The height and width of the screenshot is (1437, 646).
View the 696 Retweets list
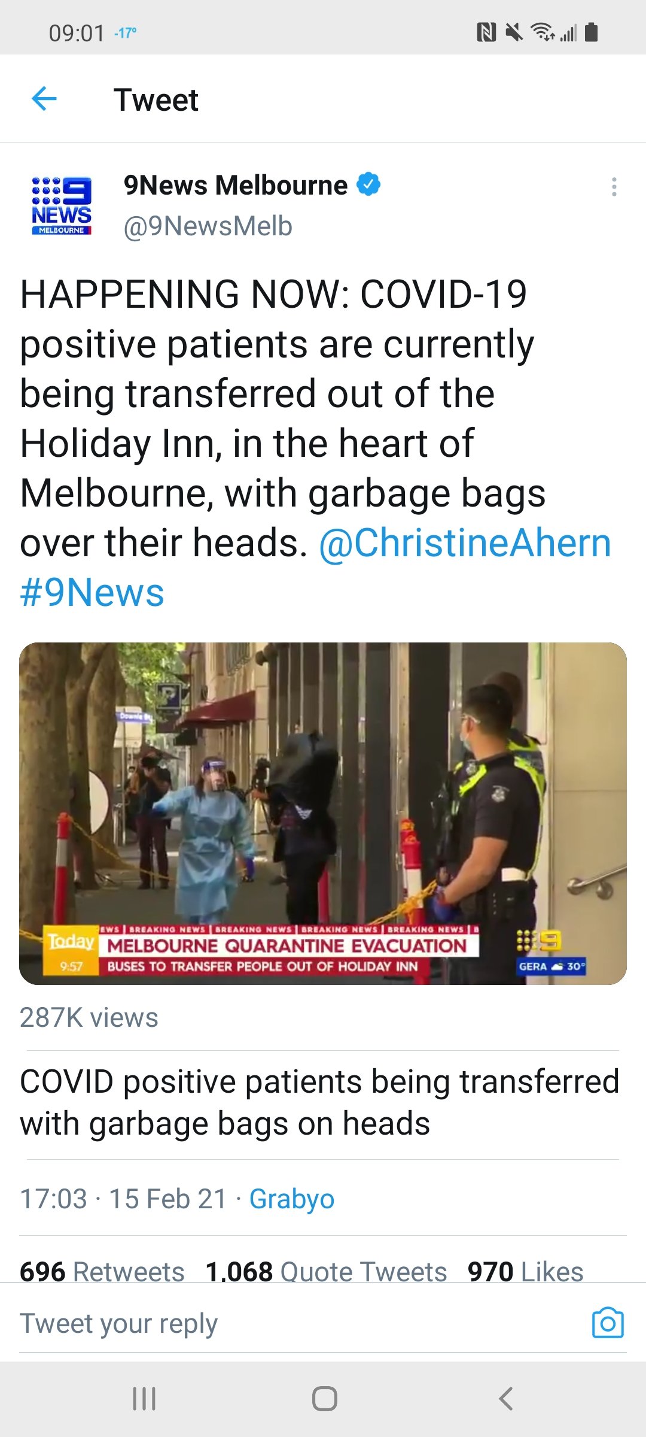tap(102, 1271)
